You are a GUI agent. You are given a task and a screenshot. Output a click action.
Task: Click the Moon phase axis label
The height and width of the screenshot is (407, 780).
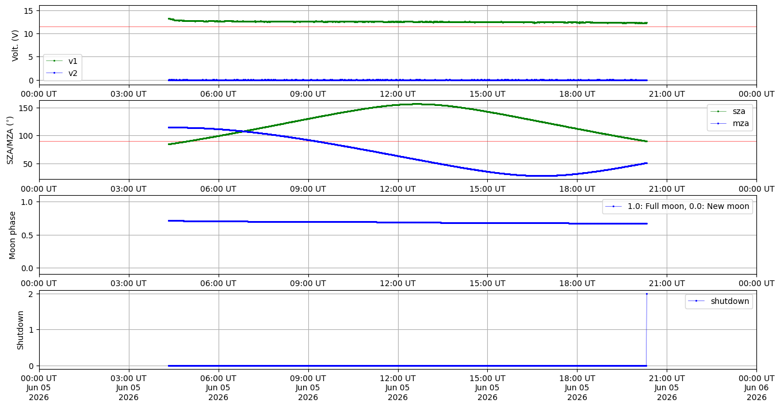(x=13, y=234)
